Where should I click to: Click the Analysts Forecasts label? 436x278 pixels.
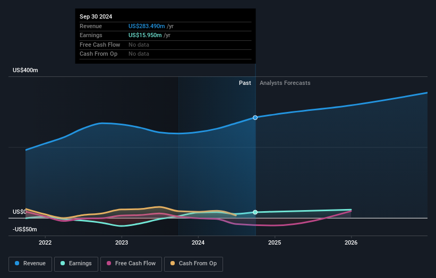click(x=285, y=83)
